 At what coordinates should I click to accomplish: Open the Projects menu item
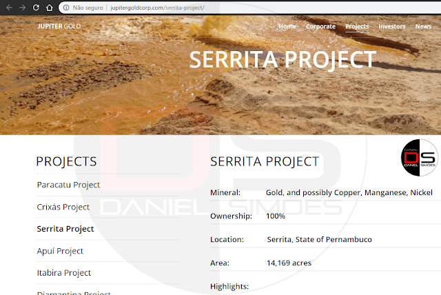click(357, 26)
